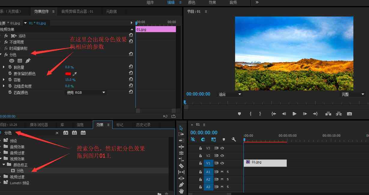Open the 匹配颜色 使用 RGB dropdown

[x=86, y=93]
